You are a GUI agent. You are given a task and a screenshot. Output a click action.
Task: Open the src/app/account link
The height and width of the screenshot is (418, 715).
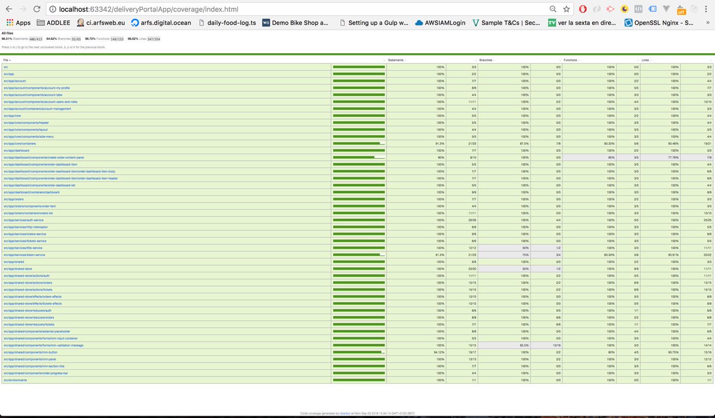[x=14, y=80]
